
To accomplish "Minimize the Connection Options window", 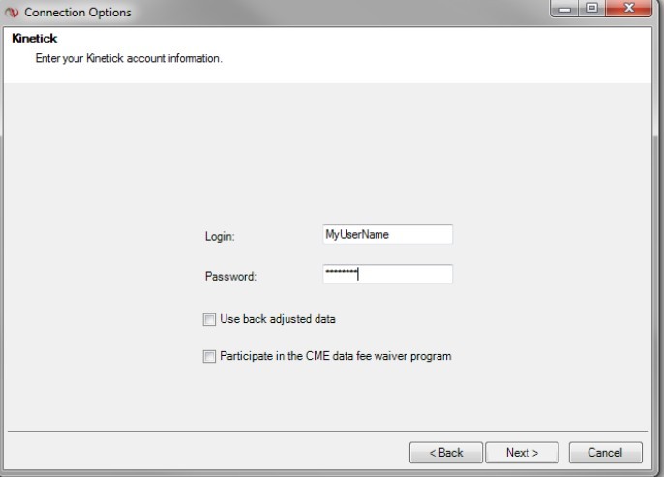I will point(564,8).
